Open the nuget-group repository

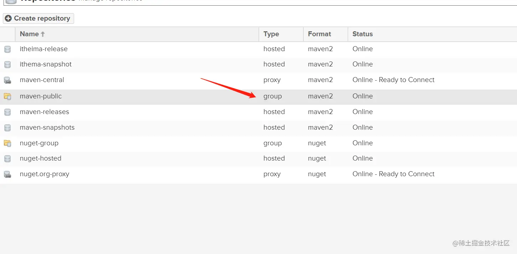39,143
